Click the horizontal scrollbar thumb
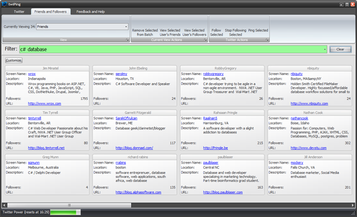This screenshot has height=217, width=357. point(69,205)
